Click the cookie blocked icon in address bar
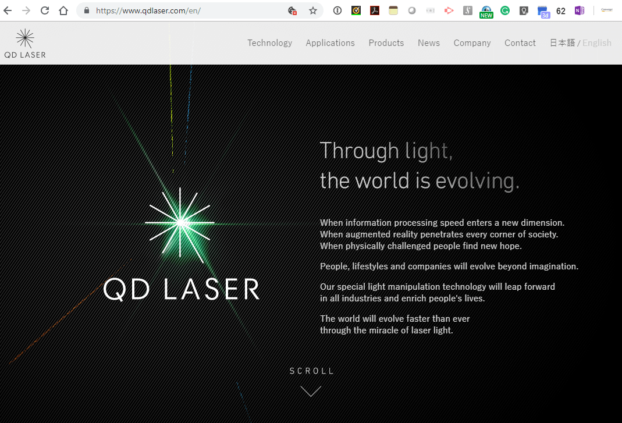 coord(293,10)
